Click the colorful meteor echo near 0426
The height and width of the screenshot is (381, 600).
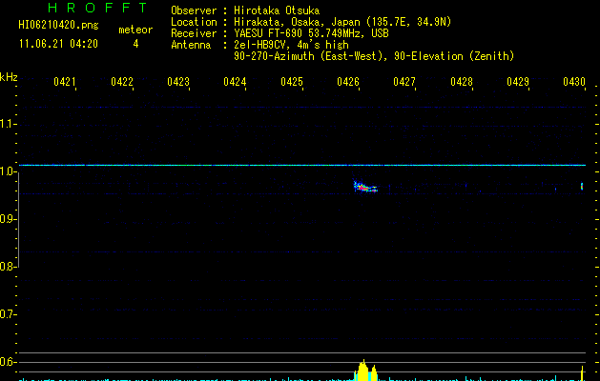(365, 187)
